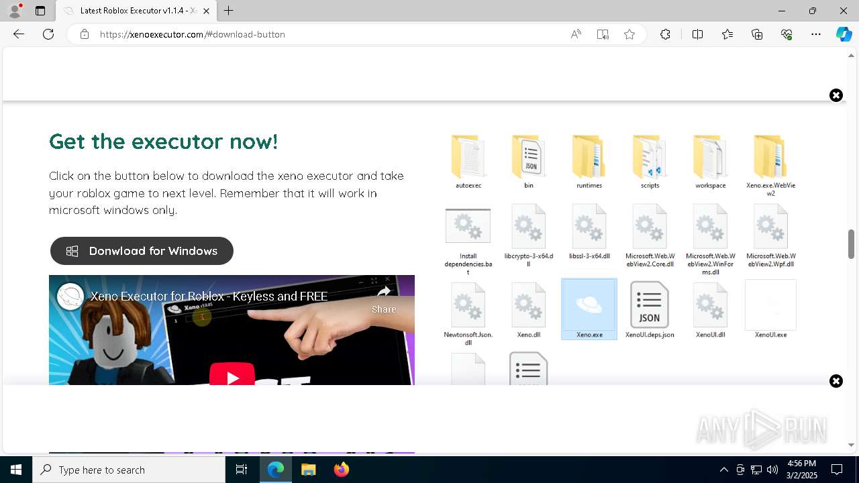Open Read aloud icon in address bar
Image resolution: width=859 pixels, height=483 pixels.
tap(576, 34)
